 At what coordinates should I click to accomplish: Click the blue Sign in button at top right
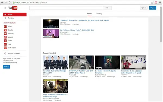coord(153,8)
